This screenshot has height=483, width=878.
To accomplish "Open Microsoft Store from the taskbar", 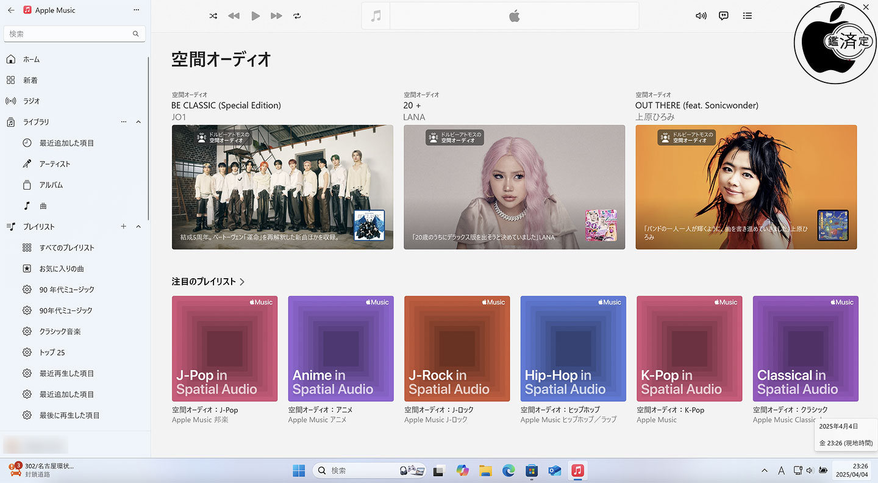I will pyautogui.click(x=532, y=471).
